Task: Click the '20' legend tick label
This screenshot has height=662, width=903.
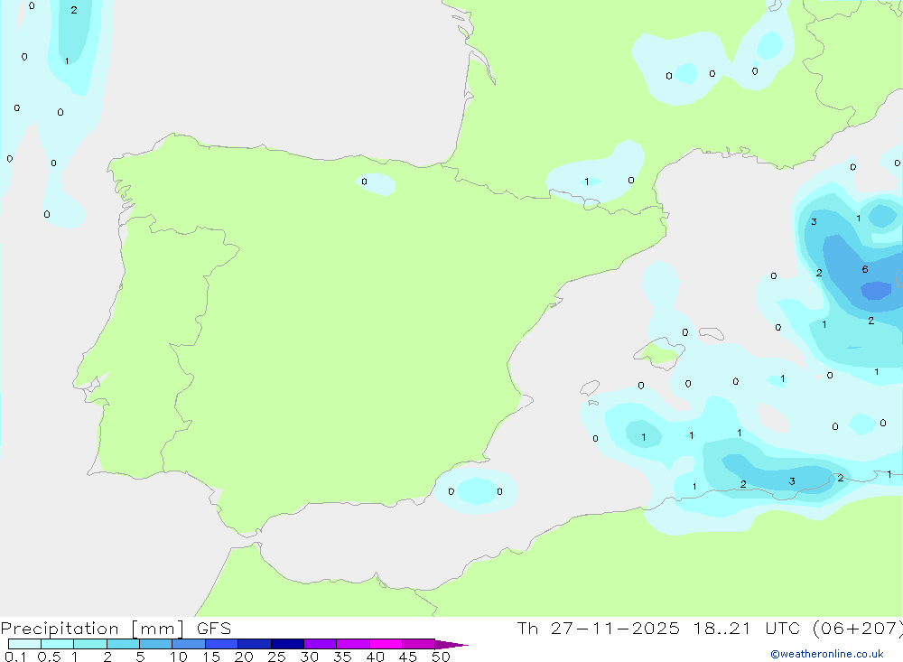Action: click(244, 657)
